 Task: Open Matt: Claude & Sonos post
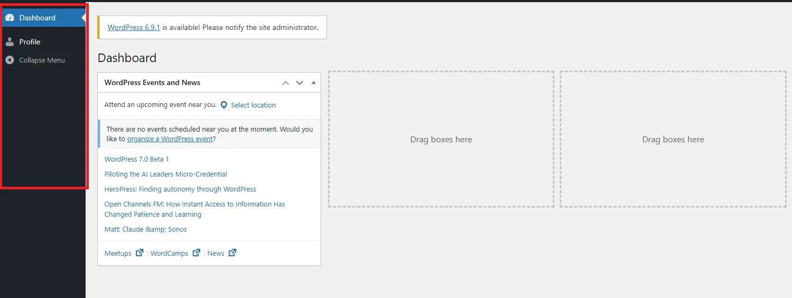[146, 230]
